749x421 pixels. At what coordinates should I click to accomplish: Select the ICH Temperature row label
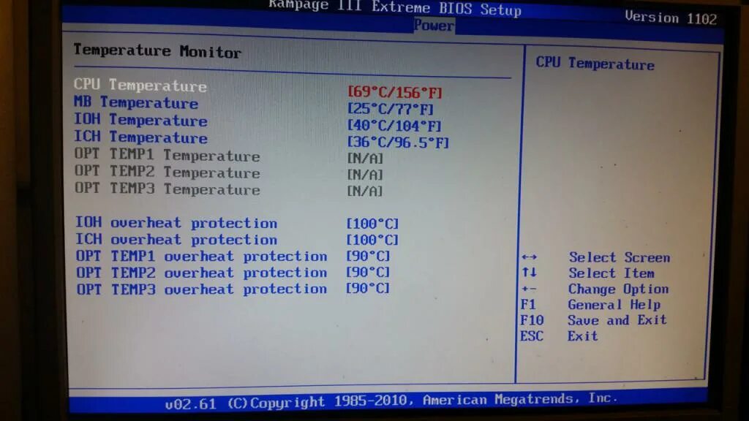click(x=140, y=137)
